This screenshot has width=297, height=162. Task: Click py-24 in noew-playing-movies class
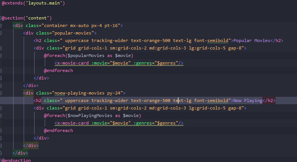[114, 93]
